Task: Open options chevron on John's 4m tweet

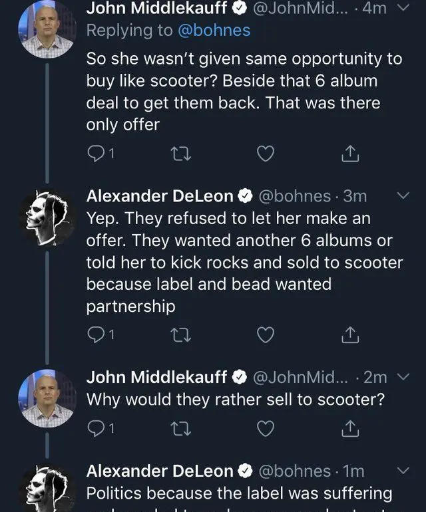Action: (x=403, y=8)
